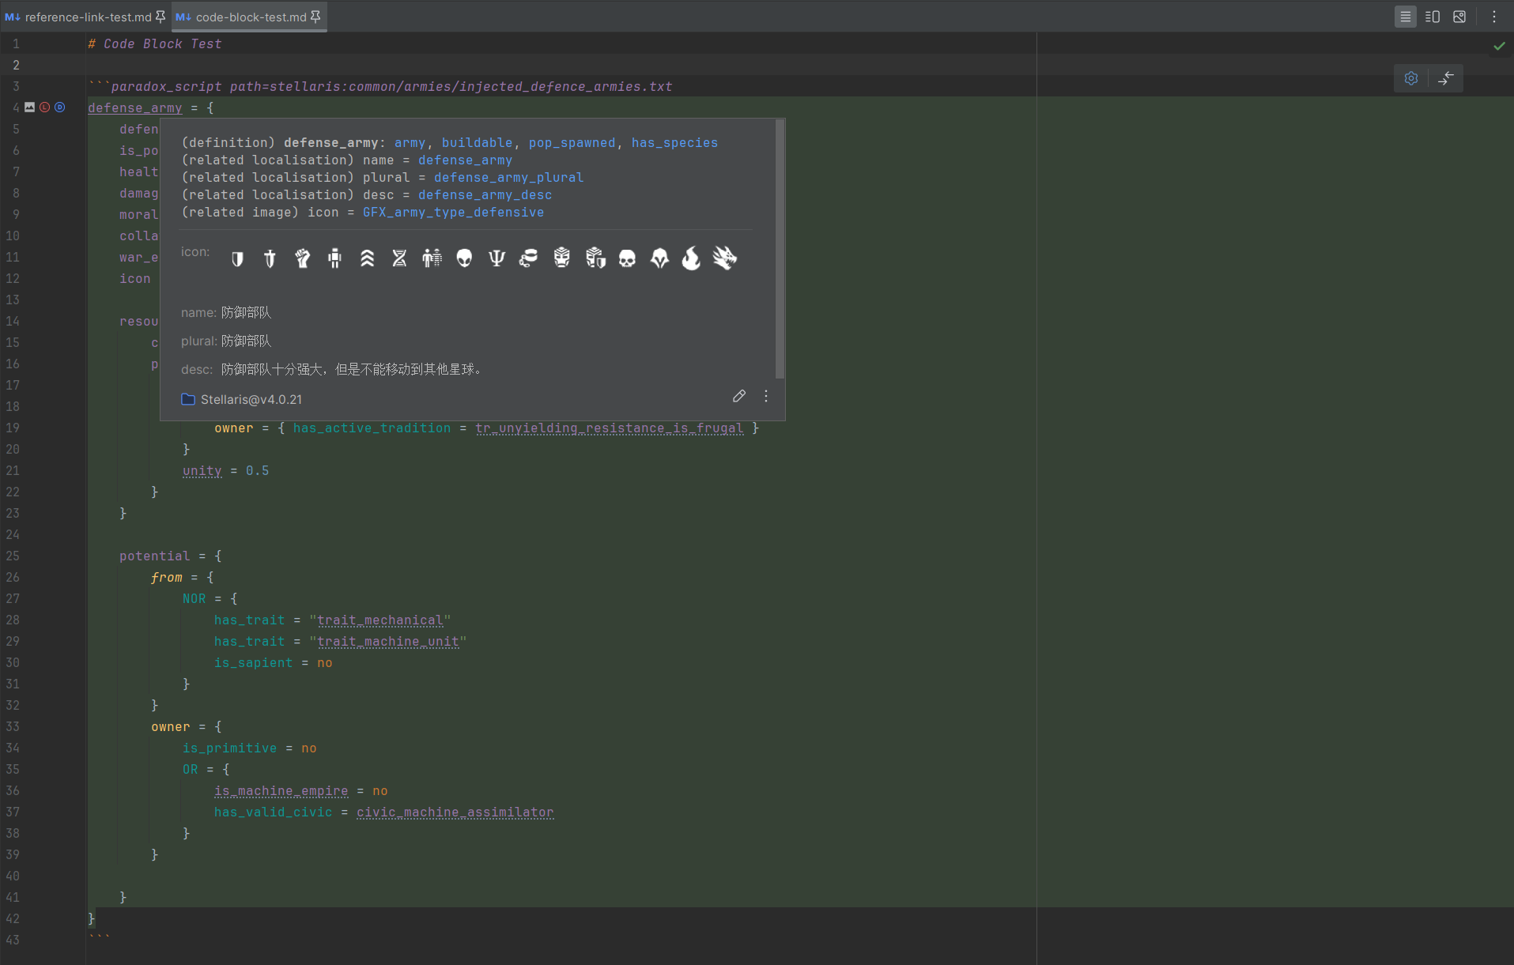Screen dimensions: 1514x965
Task: Click the triple chevron rank icon
Action: [x=367, y=258]
